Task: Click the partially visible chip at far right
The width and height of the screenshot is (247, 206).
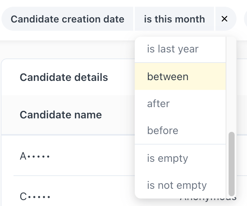Action: coord(245,19)
